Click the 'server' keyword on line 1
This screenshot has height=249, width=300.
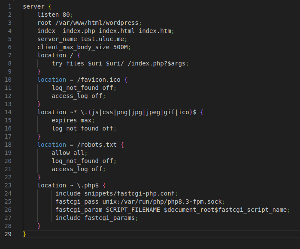(33, 7)
